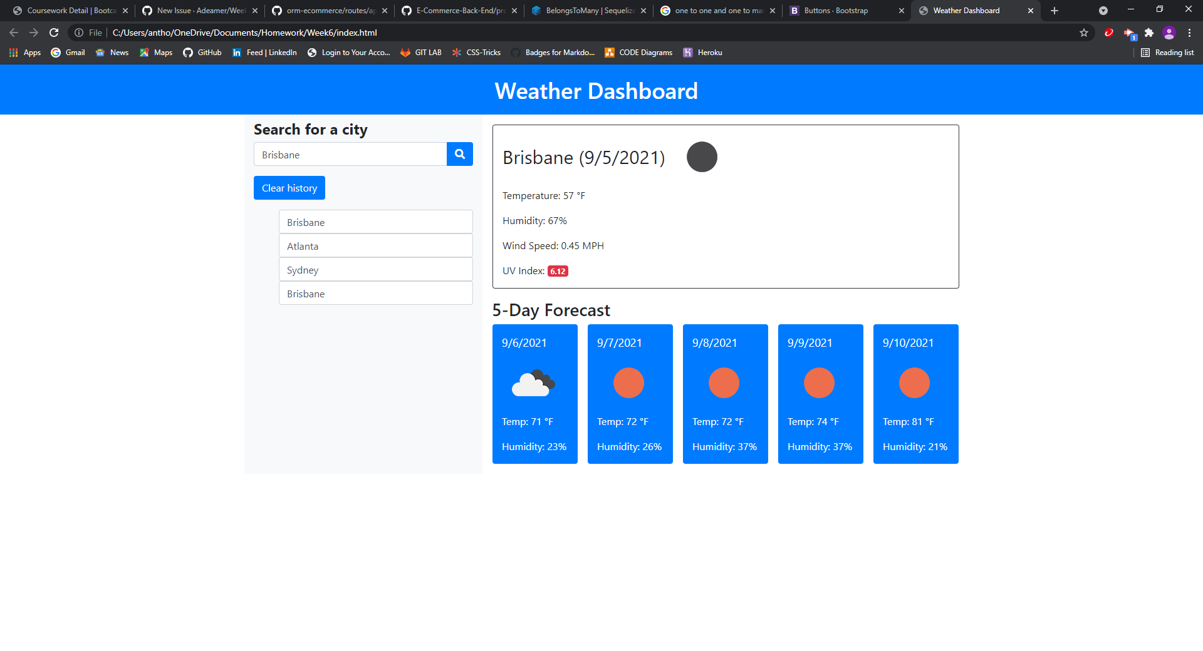Click the Humidity: 67% text
Viewport: 1203px width, 651px height.
click(534, 221)
